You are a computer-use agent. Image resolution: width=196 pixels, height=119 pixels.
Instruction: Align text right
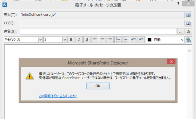point(110,40)
